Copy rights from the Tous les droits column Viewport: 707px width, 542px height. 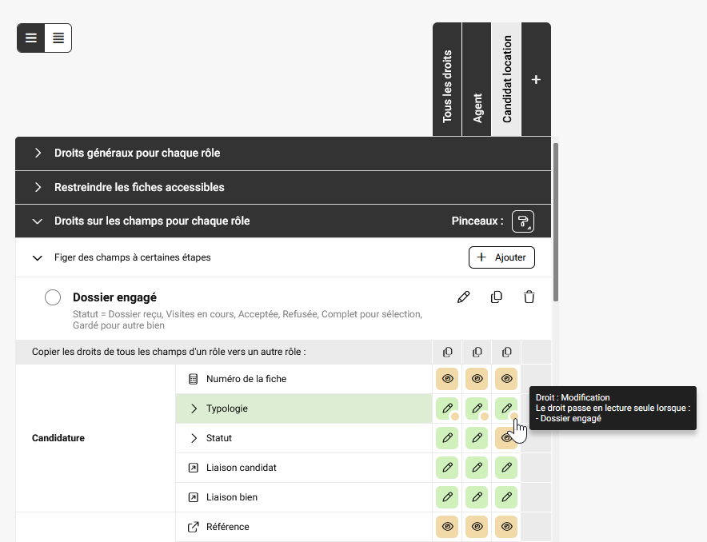(447, 352)
